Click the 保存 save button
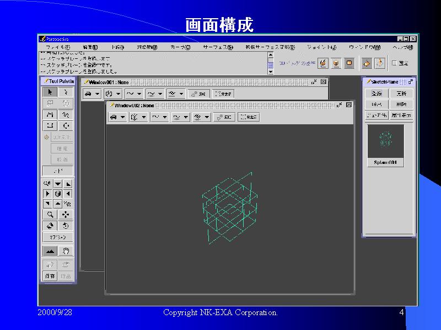Image resolution: width=441 pixels, height=330 pixels. (x=50, y=276)
